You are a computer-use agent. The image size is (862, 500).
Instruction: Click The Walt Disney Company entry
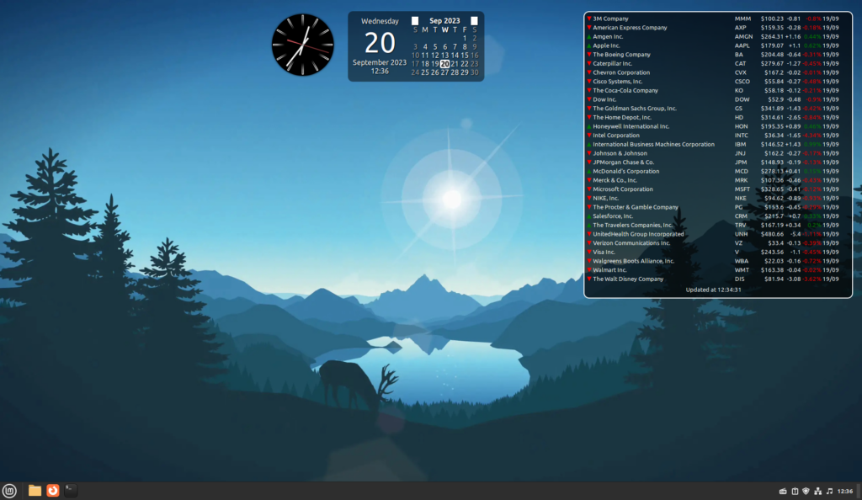pyautogui.click(x=628, y=279)
